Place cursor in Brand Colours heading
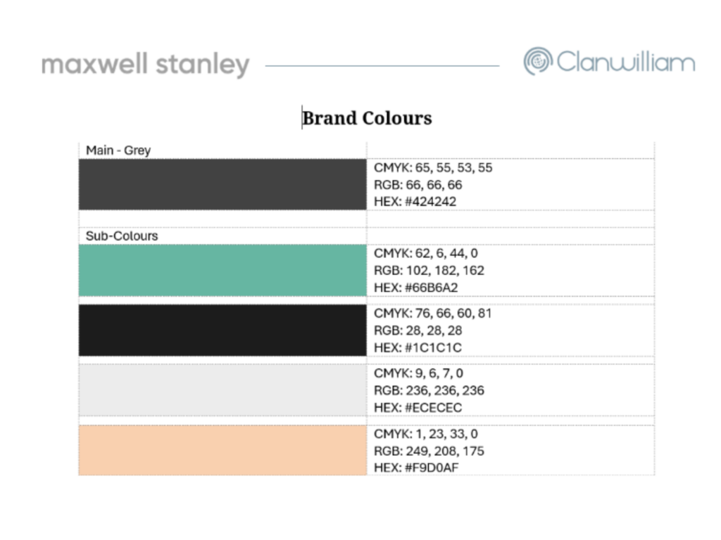The image size is (721, 540). (x=367, y=118)
